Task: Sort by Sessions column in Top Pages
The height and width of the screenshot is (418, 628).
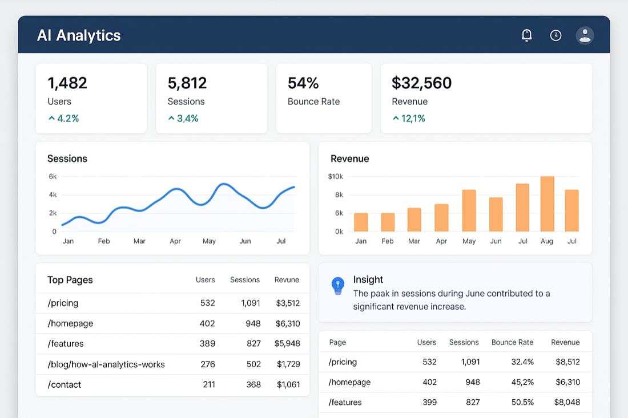Action: pos(245,280)
